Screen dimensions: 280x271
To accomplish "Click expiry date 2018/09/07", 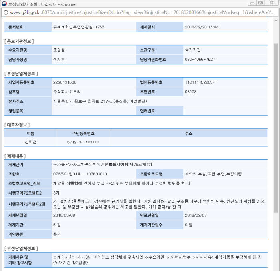I will pyautogui.click(x=196, y=215).
